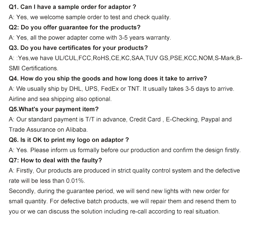The height and width of the screenshot is (226, 256).
Task: Select the Q6 print my logo question
Action: pyautogui.click(x=69, y=140)
